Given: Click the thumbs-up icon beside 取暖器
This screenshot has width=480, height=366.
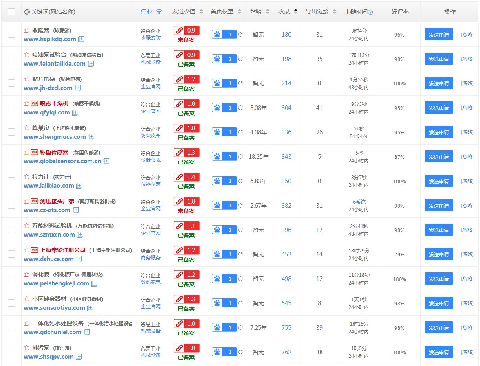Looking at the screenshot, I should point(26,30).
